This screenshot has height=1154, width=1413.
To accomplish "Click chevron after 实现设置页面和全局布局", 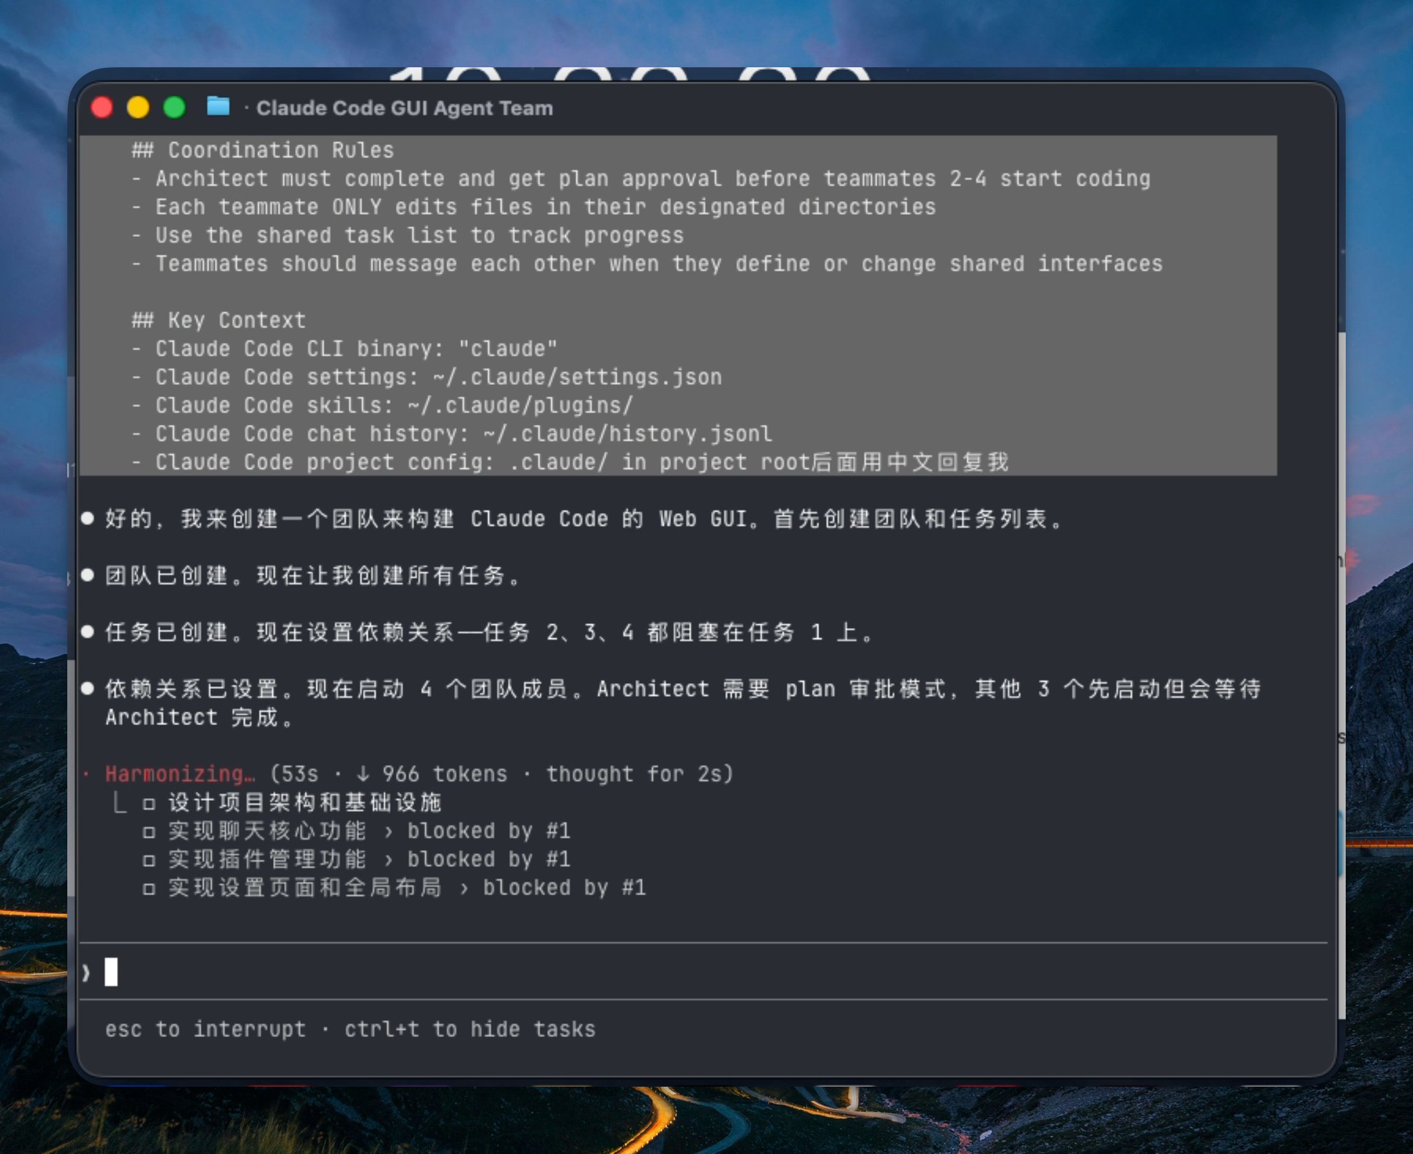I will (464, 889).
